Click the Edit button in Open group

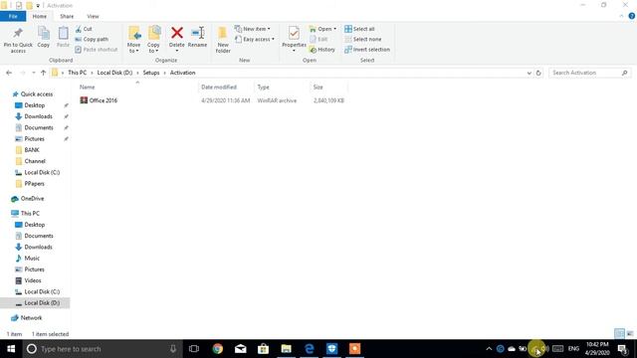coord(318,40)
